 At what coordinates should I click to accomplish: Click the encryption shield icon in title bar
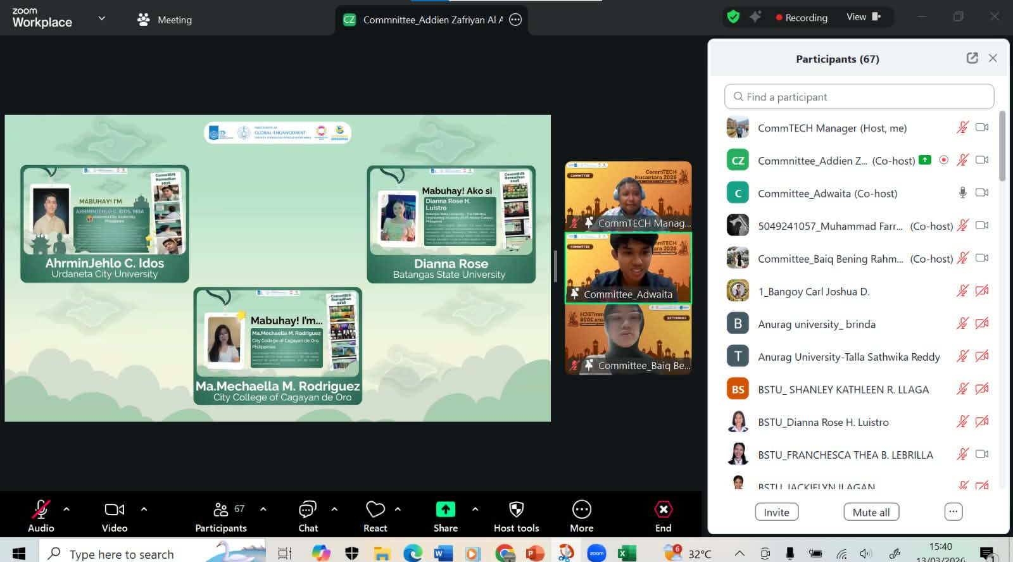(x=733, y=17)
